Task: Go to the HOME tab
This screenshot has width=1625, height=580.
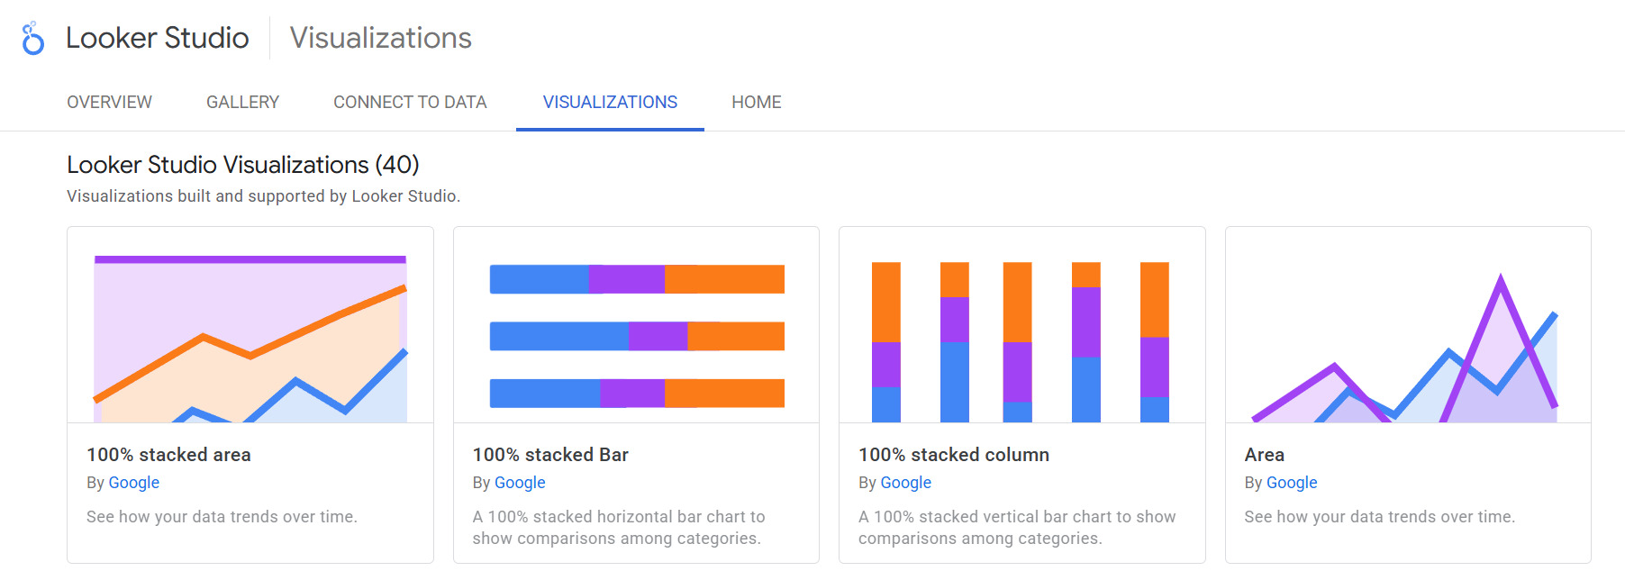Action: (x=756, y=102)
